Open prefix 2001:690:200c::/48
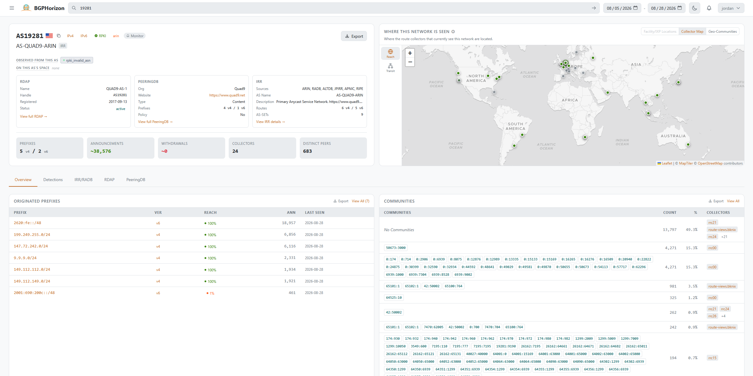 [x=34, y=293]
